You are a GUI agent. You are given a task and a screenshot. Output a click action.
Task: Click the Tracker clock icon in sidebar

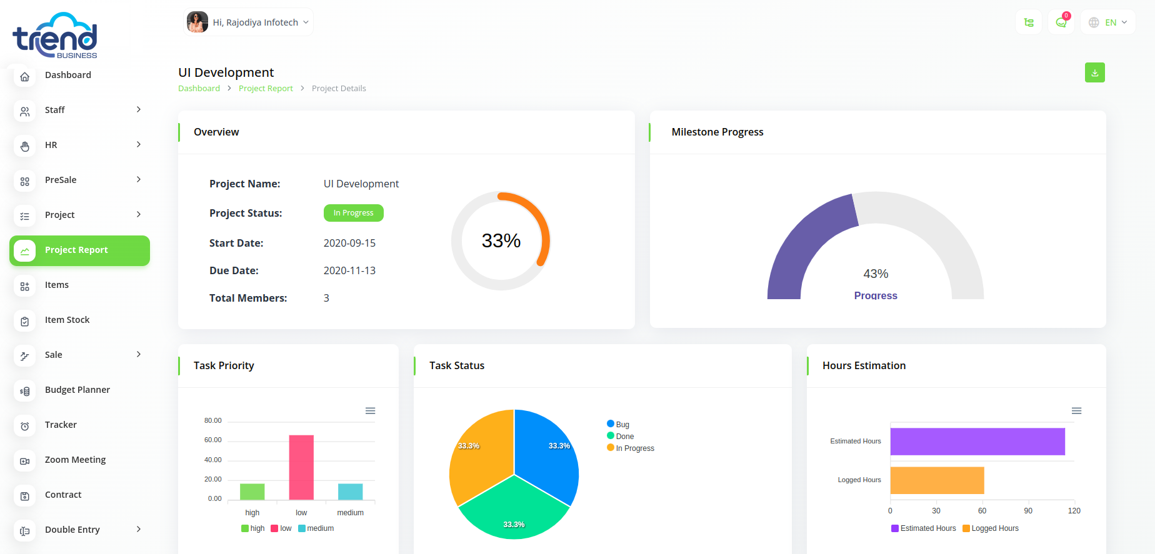(25, 425)
